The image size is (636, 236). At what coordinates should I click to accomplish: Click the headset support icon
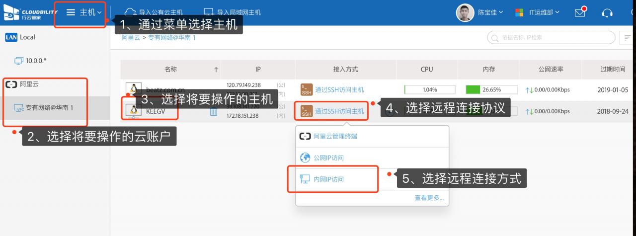coord(607,13)
